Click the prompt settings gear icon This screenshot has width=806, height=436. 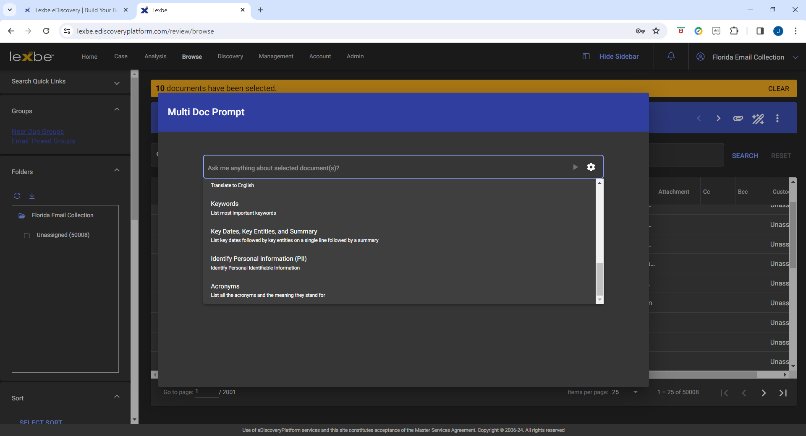point(591,167)
